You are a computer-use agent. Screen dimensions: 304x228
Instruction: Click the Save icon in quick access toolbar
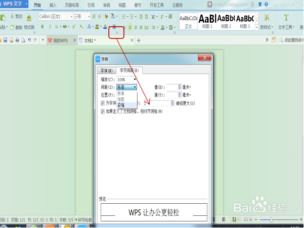coord(6,40)
